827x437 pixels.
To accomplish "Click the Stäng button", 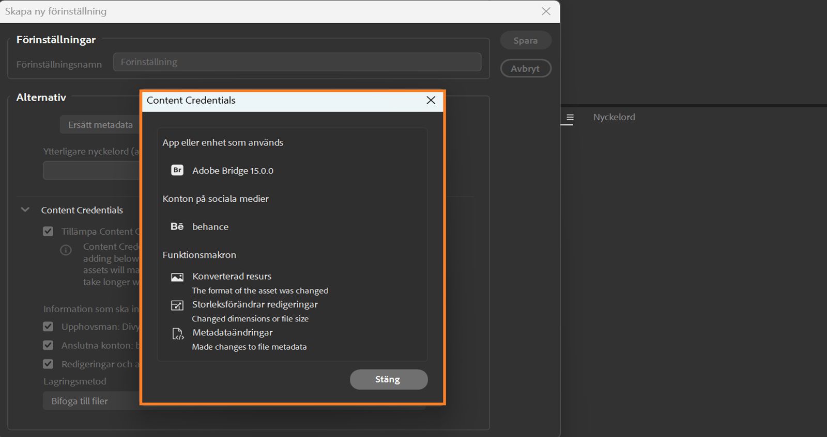I will 389,379.
